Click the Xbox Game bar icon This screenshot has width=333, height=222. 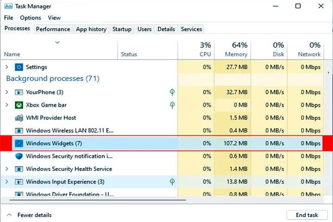[x=19, y=105]
